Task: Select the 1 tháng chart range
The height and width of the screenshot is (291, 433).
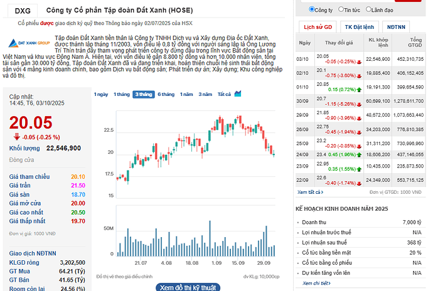Action: 122,95
